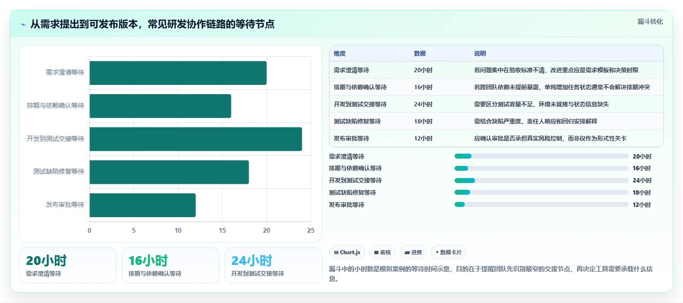The width and height of the screenshot is (683, 303).
Task: Select the 进度 chip
Action: [x=413, y=252]
